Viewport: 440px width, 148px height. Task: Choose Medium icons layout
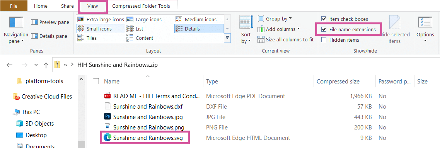196,19
